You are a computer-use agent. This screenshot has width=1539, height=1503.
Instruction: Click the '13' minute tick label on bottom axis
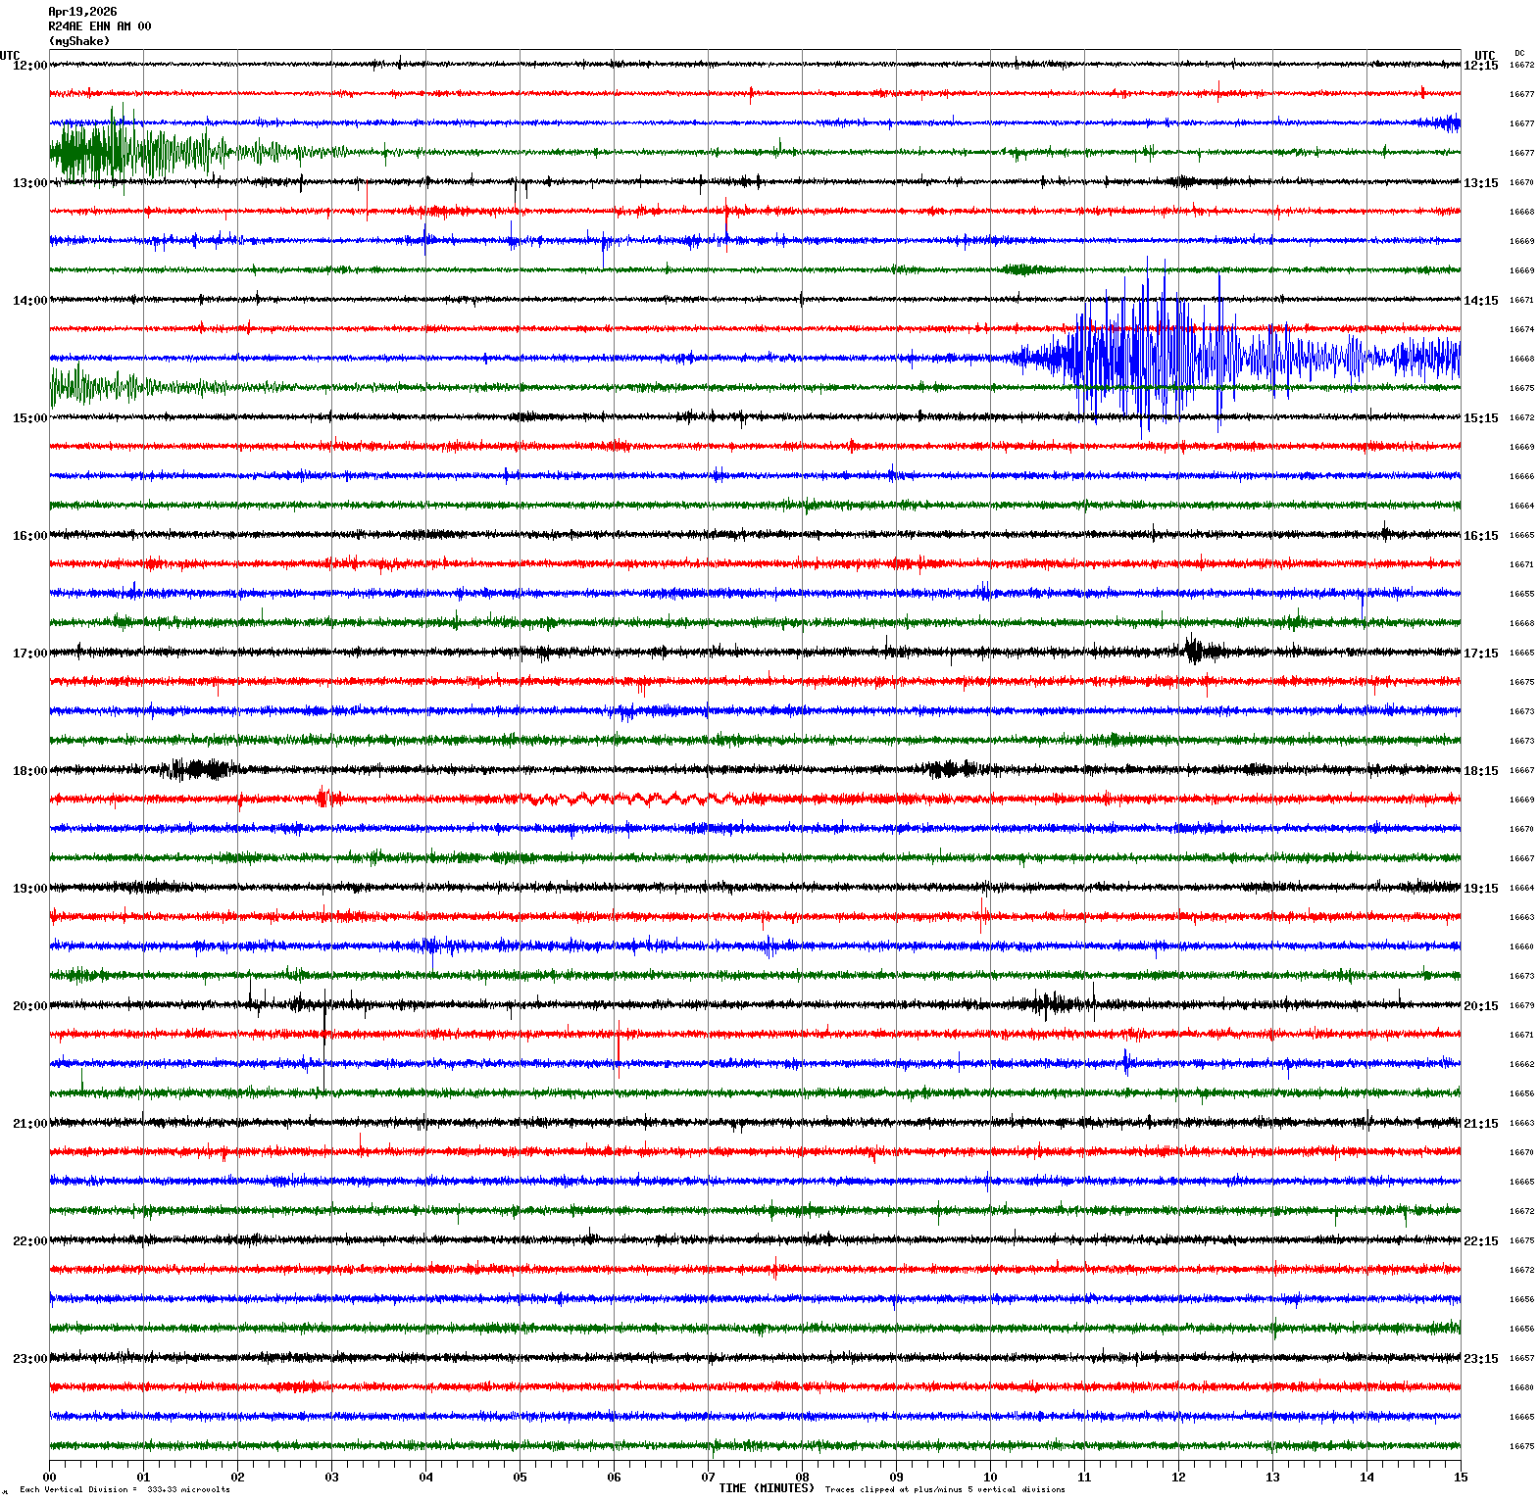(1272, 1478)
